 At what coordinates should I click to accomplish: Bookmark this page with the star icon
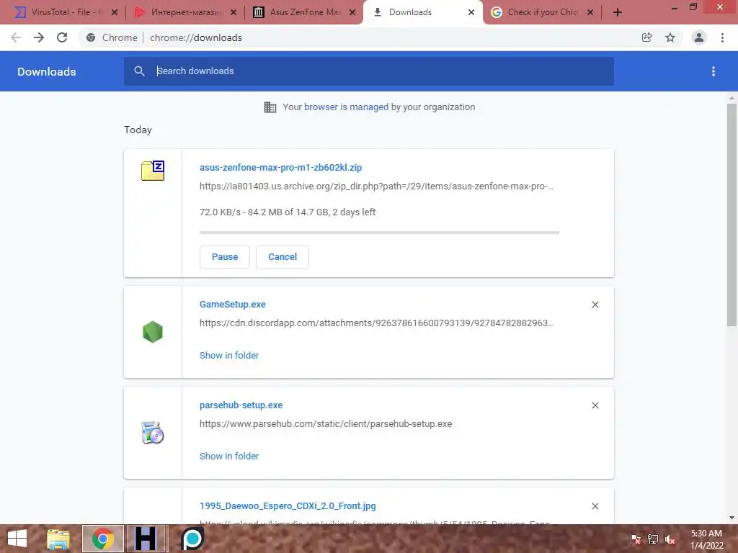(670, 37)
